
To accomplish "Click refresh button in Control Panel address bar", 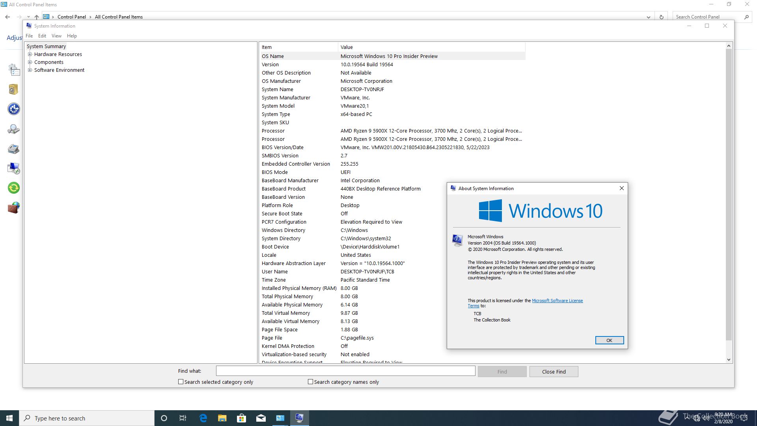I will (662, 17).
